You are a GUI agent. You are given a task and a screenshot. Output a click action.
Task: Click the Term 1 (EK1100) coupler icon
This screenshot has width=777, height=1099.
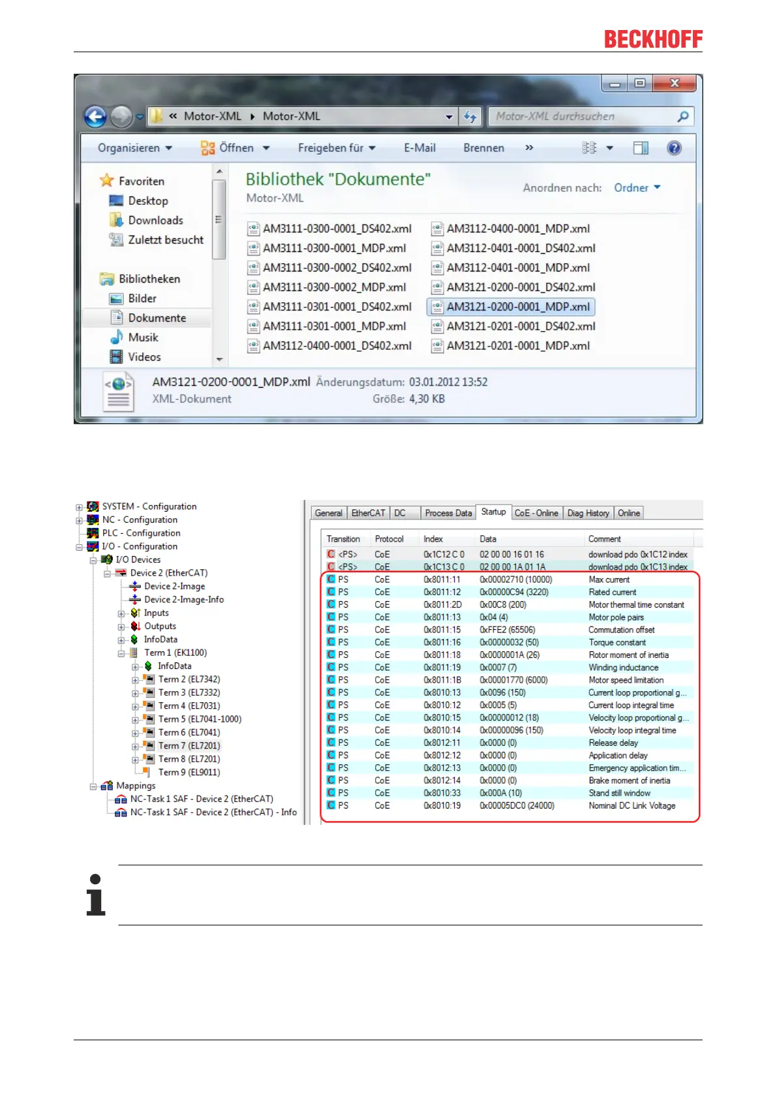tap(135, 653)
